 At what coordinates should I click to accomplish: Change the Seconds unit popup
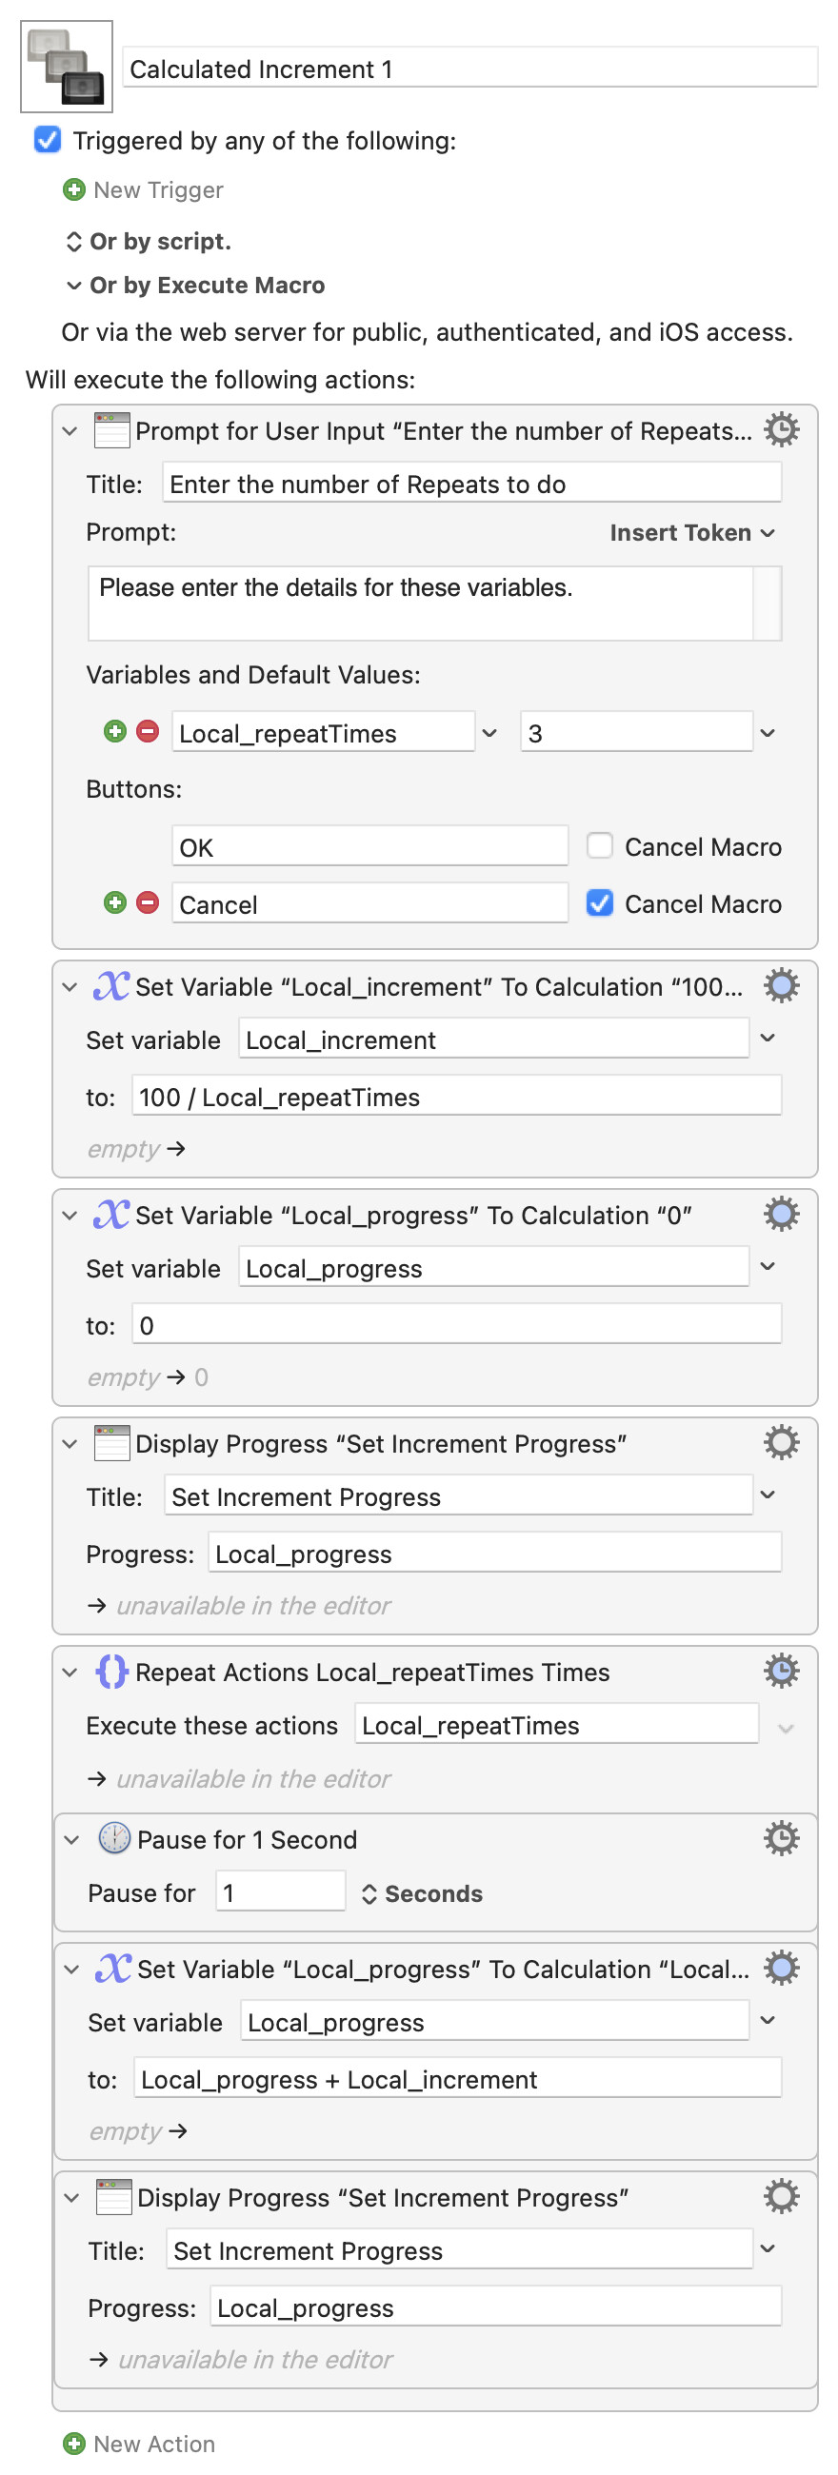[x=422, y=1893]
